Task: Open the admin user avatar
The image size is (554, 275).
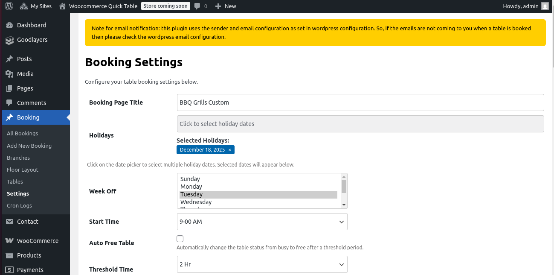Action: [545, 6]
